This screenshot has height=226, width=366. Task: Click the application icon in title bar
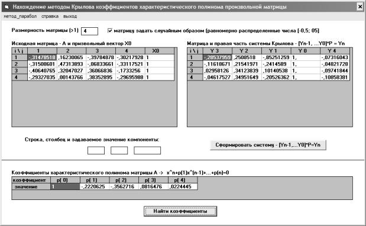[7, 7]
